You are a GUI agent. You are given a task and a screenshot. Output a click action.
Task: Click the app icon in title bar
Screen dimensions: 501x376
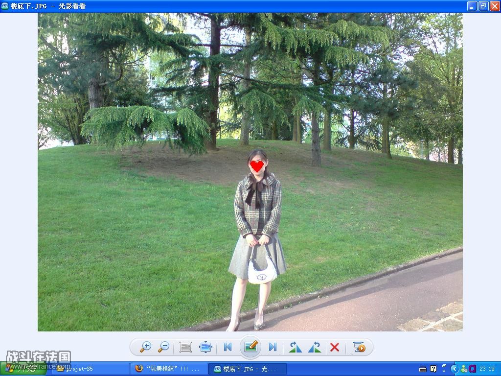coord(5,6)
